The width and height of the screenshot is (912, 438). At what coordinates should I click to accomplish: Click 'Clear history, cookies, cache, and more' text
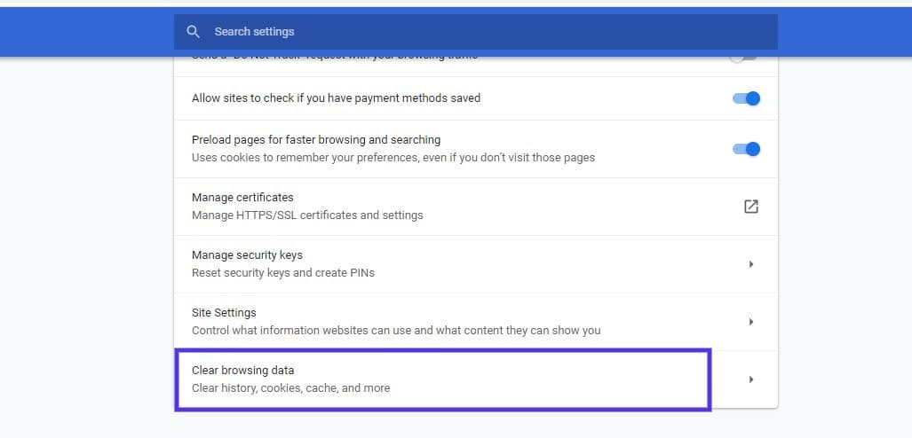[x=290, y=388]
